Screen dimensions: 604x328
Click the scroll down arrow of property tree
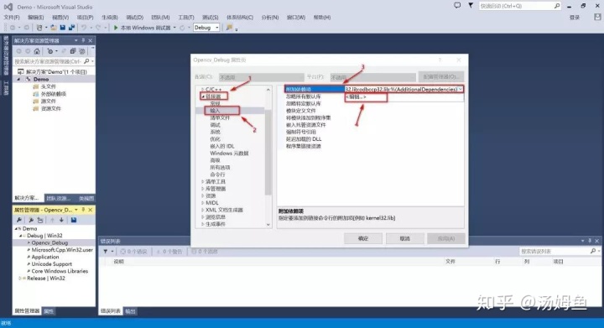click(268, 225)
